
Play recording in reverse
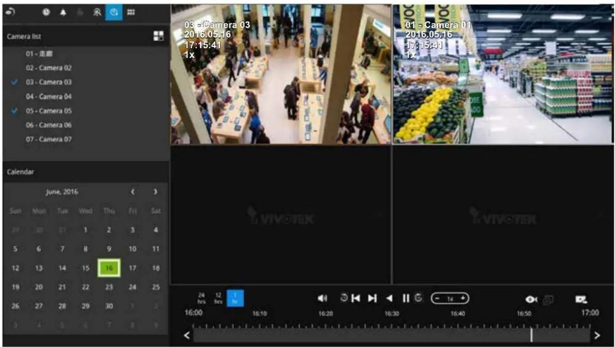(389, 298)
